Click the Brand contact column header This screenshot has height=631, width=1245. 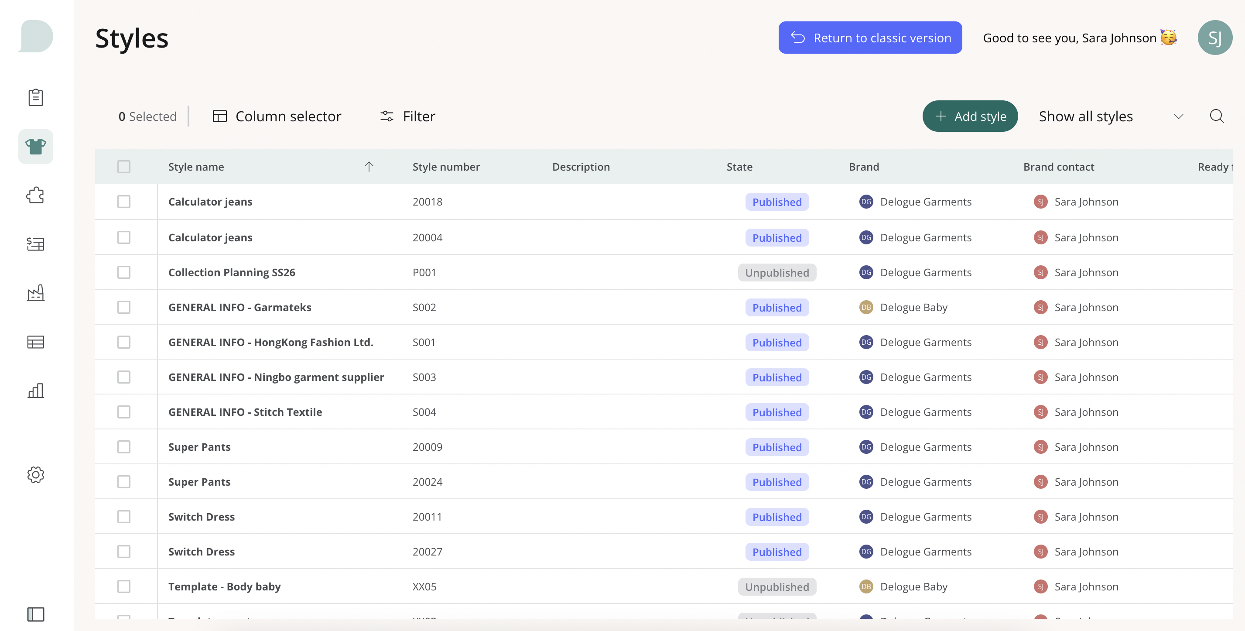click(1058, 167)
